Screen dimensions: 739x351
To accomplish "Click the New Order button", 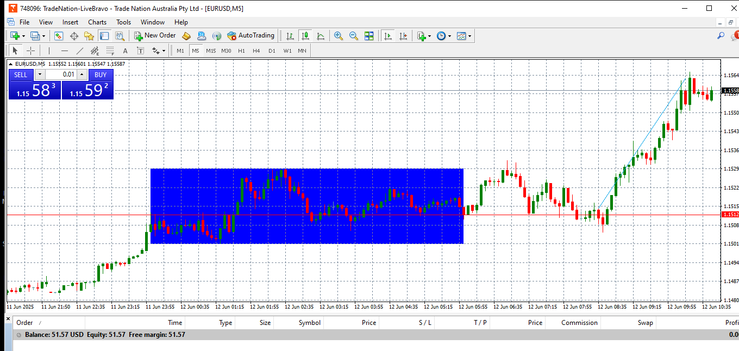I will point(155,36).
